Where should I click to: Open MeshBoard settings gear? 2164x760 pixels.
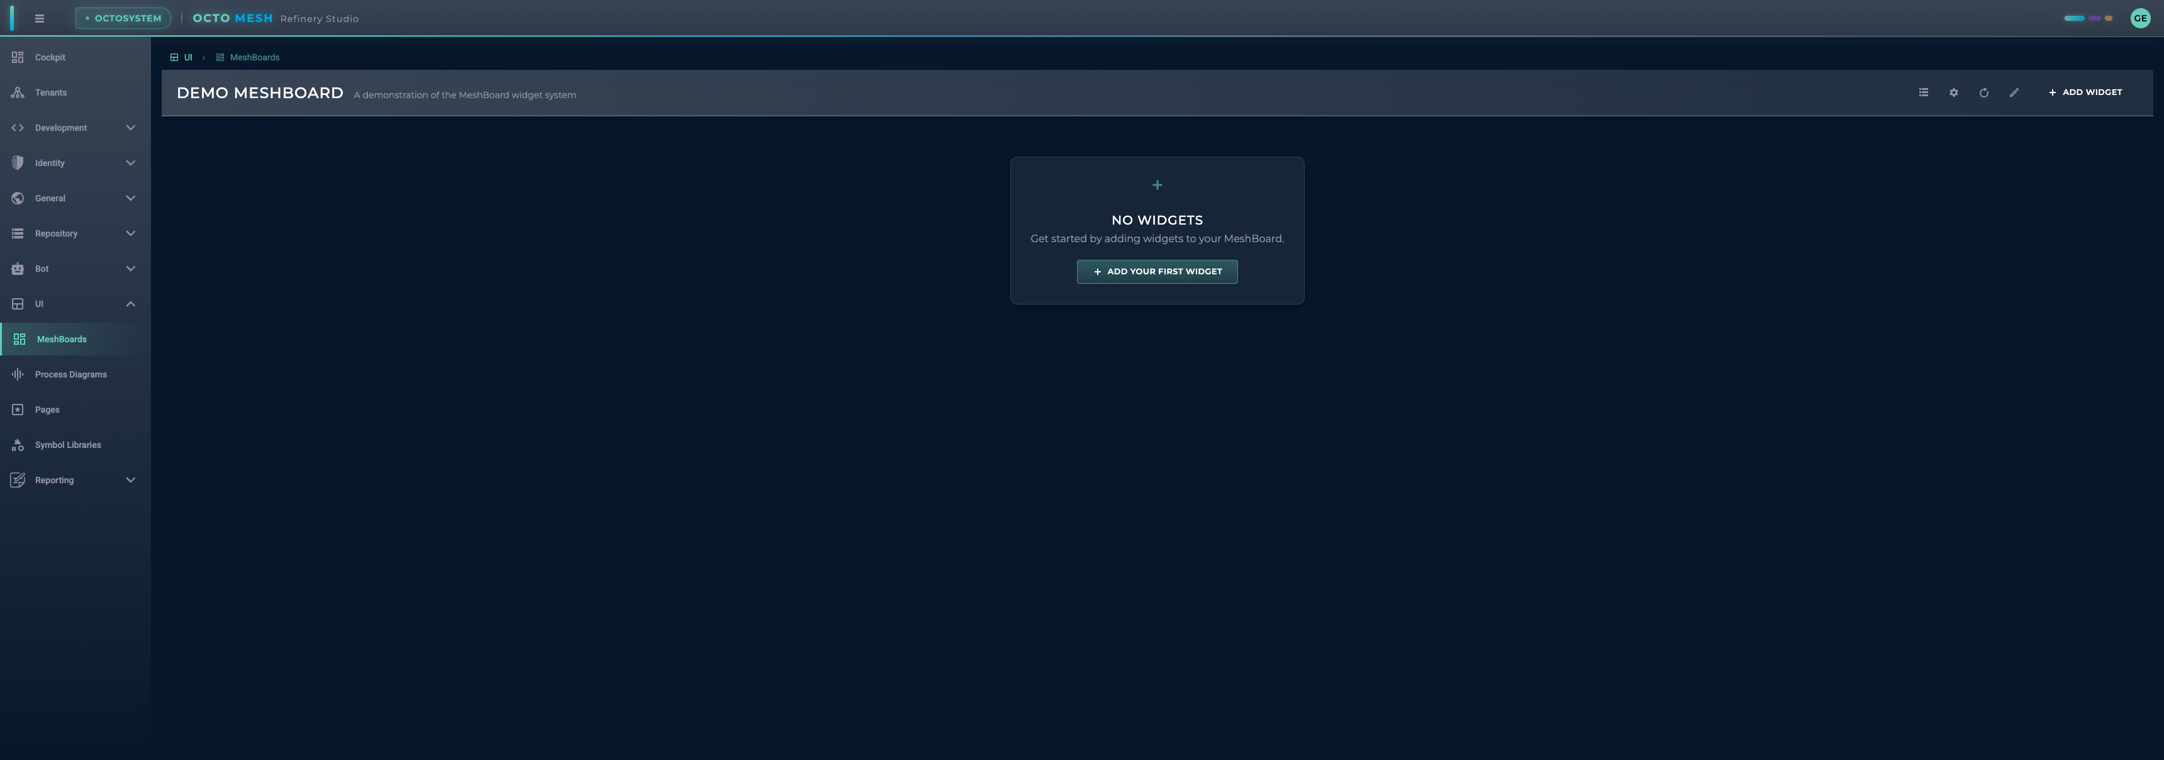pos(1953,92)
